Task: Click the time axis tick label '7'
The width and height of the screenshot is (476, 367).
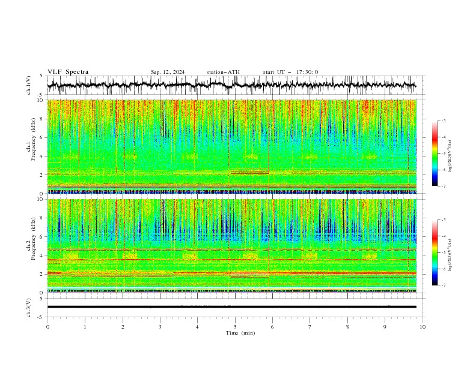Action: pyautogui.click(x=310, y=327)
